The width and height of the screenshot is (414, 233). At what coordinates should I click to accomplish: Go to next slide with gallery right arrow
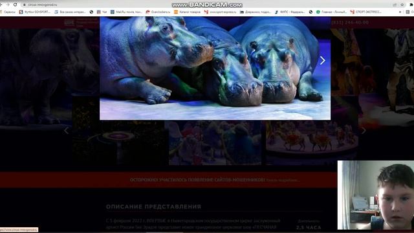364,130
